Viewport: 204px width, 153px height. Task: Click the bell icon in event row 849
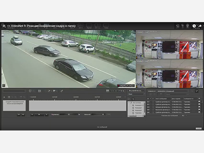[199, 110]
